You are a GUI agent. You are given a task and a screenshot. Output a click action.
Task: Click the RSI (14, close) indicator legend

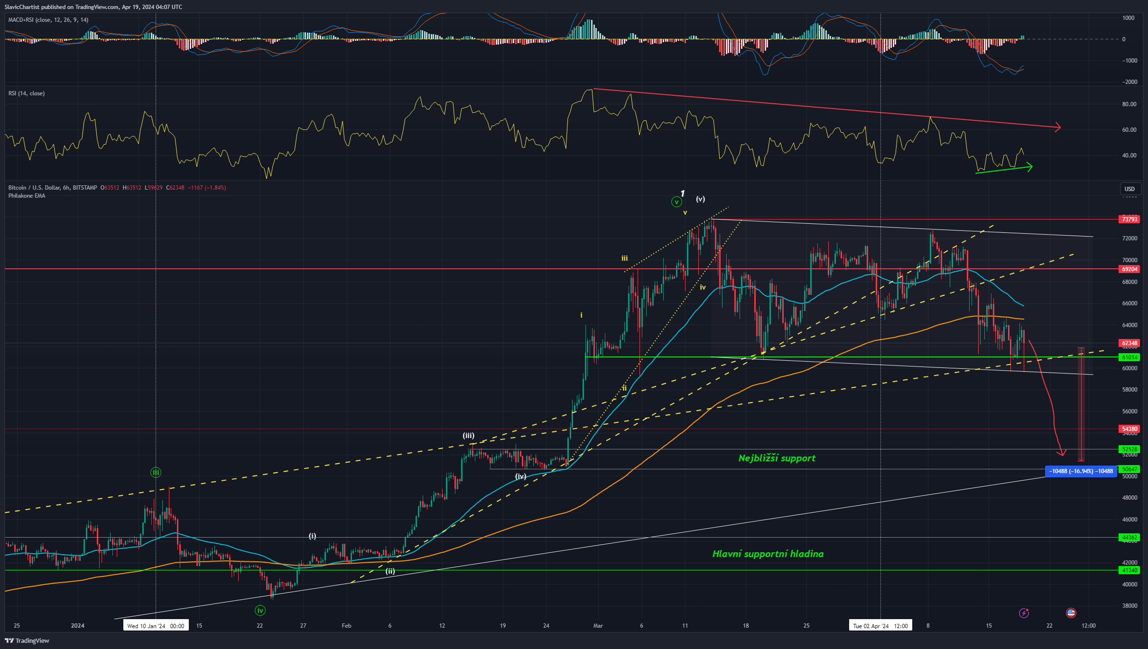click(x=27, y=93)
